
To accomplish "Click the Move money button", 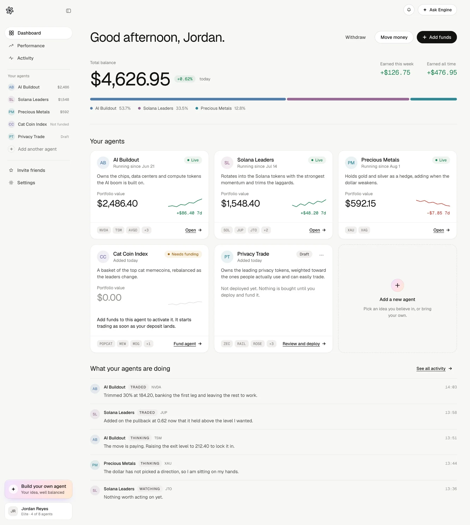I will (394, 37).
